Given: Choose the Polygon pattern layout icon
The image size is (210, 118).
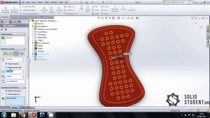Looking at the screenshot, I should [22, 54].
